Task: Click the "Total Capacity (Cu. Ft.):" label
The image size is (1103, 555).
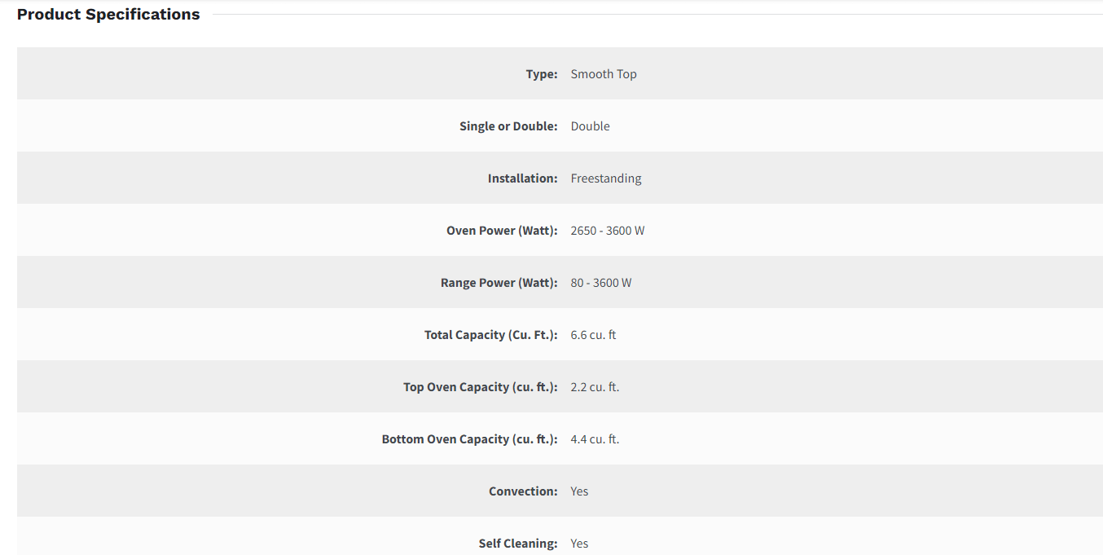Action: 491,335
